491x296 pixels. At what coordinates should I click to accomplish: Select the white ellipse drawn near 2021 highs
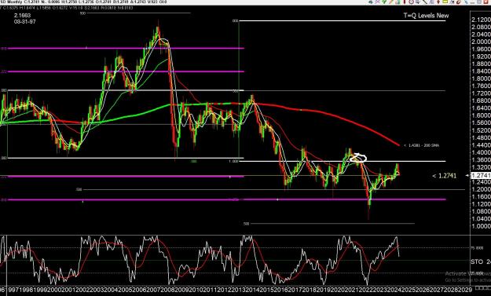[358, 158]
